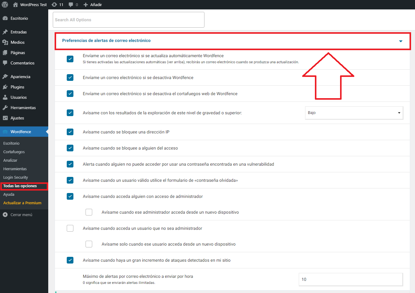Toggle the contraseña olvidada form alert checkbox
Image resolution: width=415 pixels, height=293 pixels.
click(70, 180)
